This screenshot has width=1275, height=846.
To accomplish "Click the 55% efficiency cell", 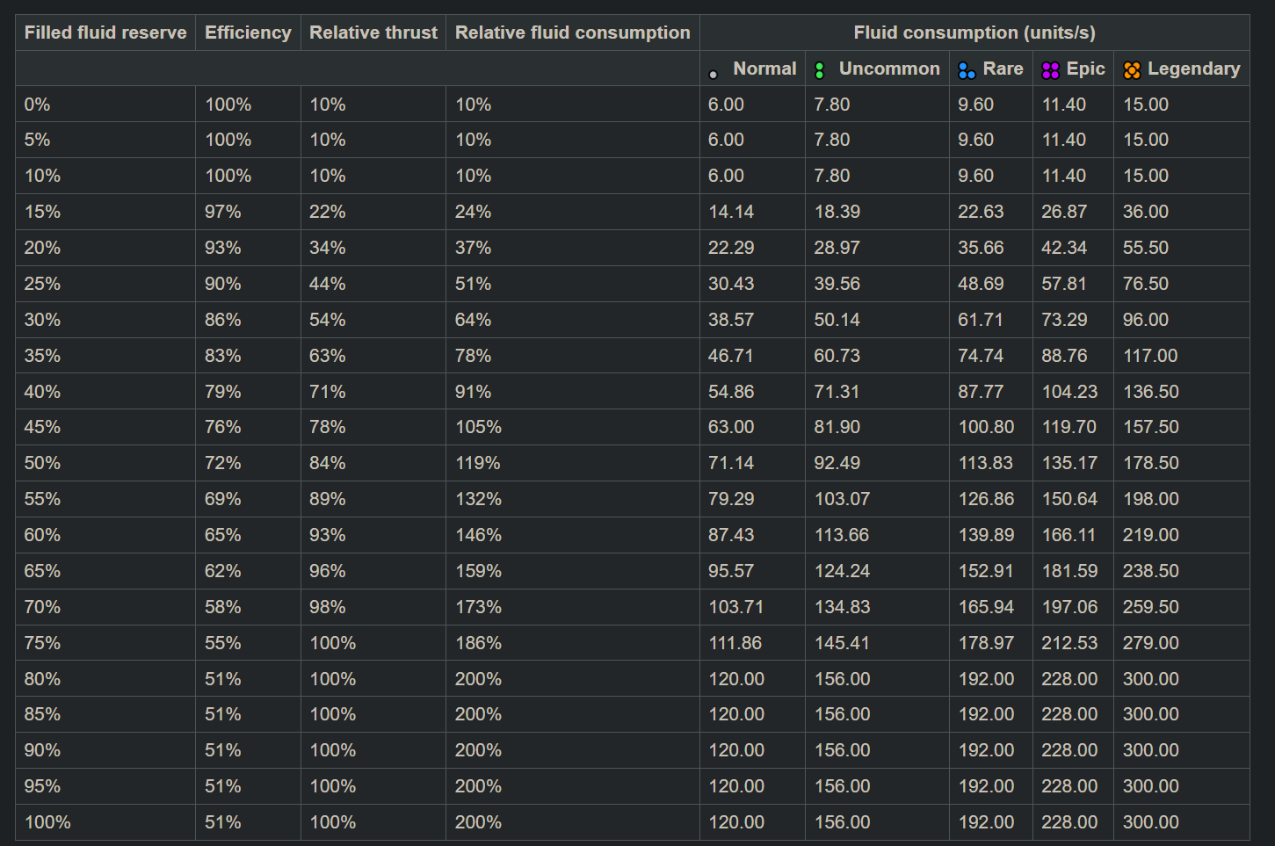I will pos(248,643).
